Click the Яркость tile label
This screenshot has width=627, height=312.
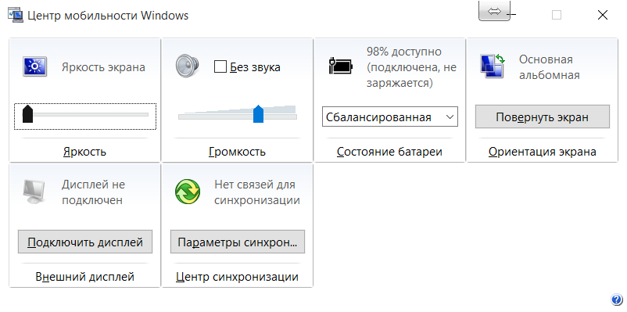(x=84, y=152)
